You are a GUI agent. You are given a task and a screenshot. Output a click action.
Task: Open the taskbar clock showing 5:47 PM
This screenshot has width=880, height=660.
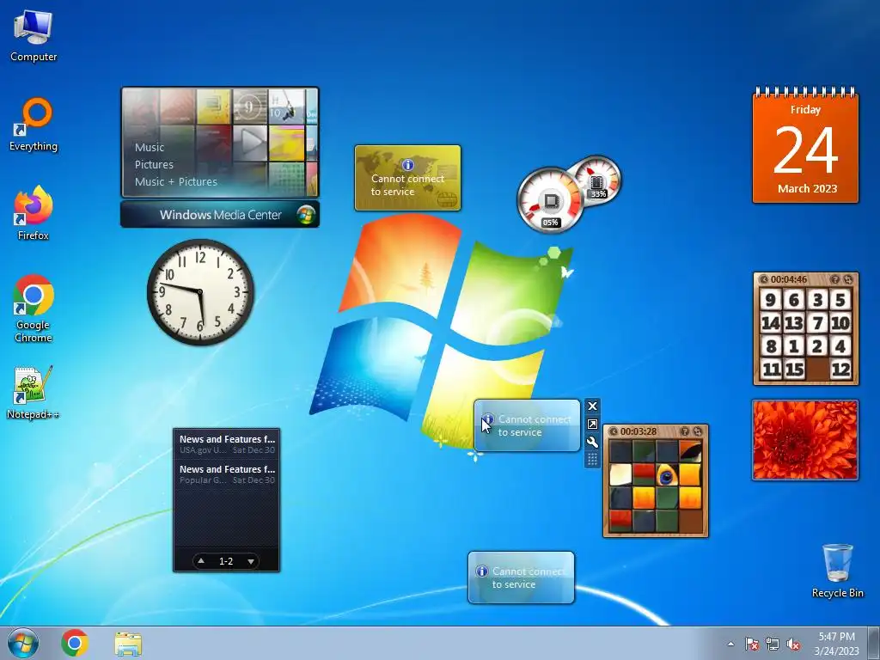tap(836, 643)
